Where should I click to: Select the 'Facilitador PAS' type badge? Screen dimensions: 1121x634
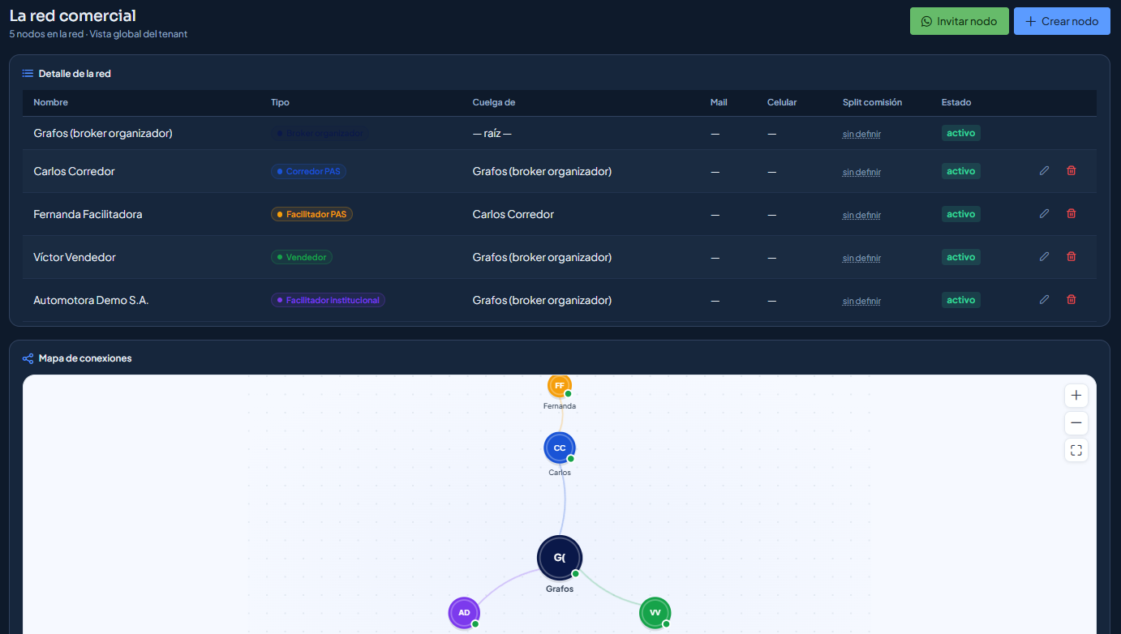coord(311,214)
